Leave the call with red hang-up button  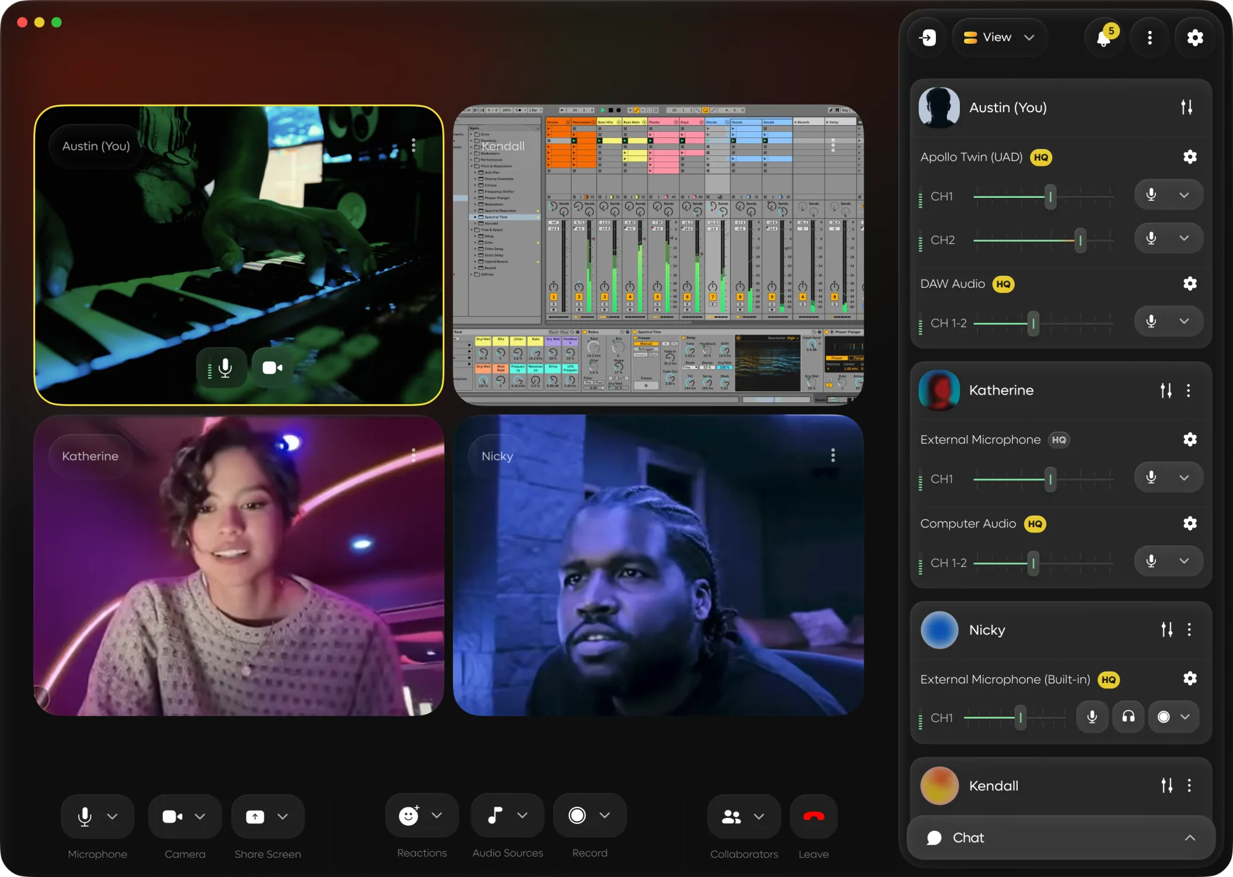(814, 816)
